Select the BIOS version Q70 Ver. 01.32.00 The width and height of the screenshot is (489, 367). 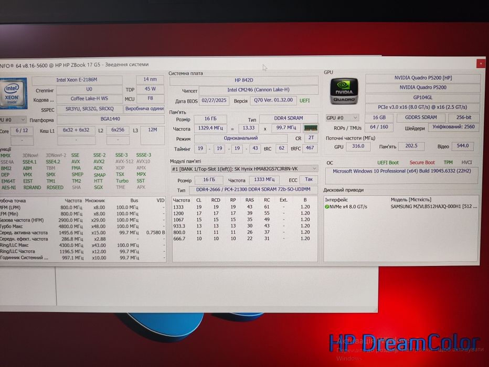273,100
